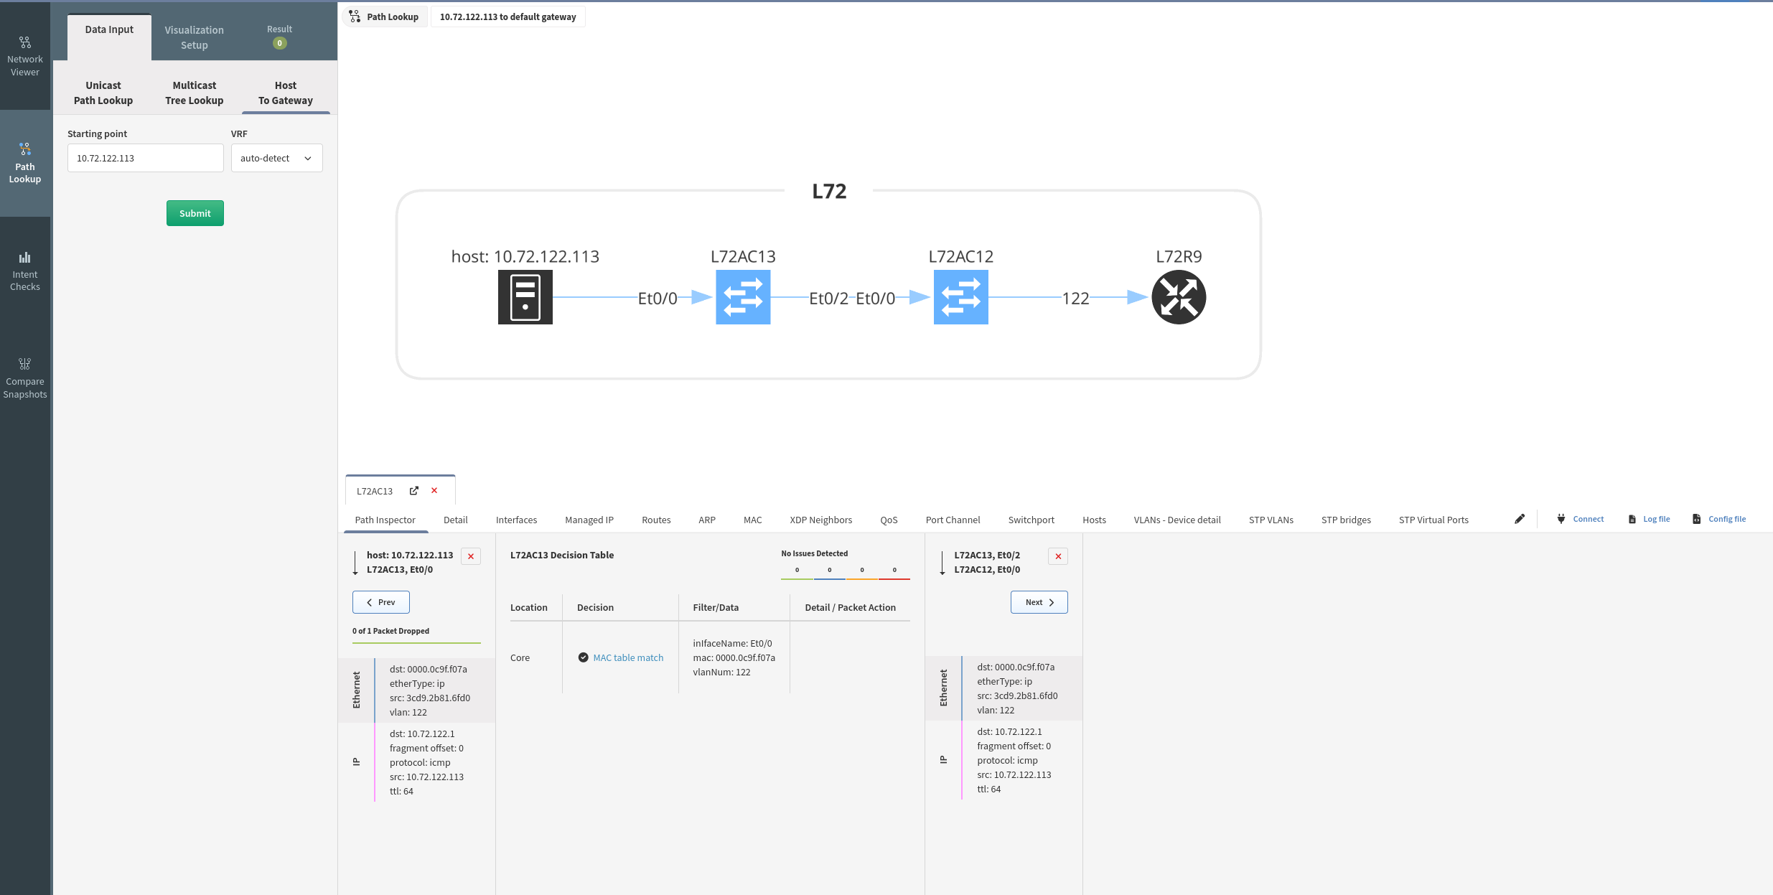This screenshot has height=895, width=1773.
Task: Select the host 10.72.122.113 server icon
Action: pos(525,297)
